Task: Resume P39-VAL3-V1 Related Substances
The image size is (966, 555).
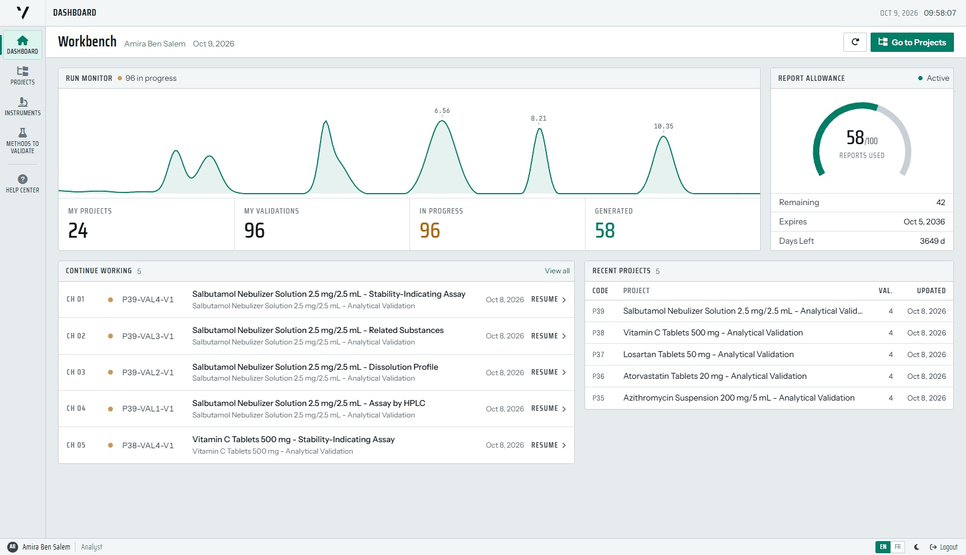Action: (549, 336)
